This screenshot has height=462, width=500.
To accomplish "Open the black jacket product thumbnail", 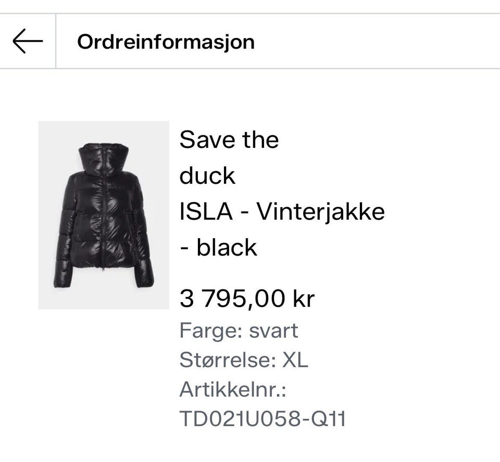I will pyautogui.click(x=104, y=215).
